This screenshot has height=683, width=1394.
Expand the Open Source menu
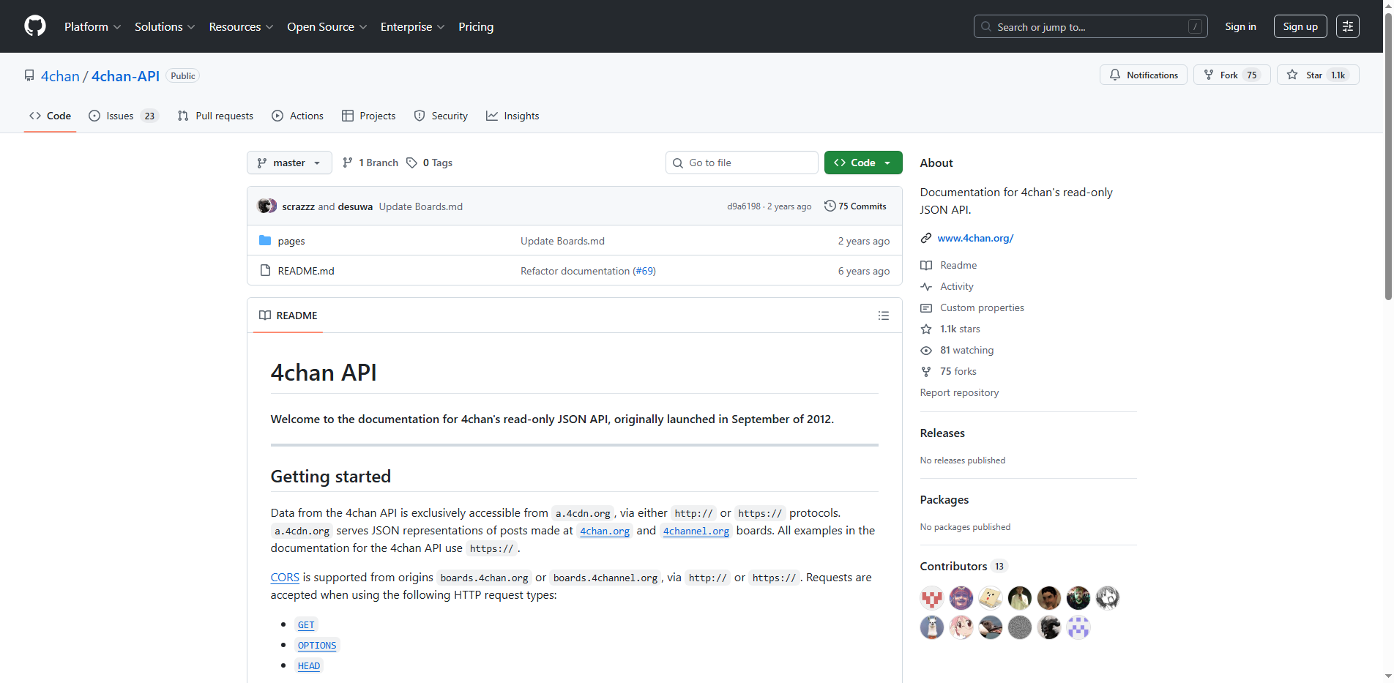pos(327,26)
